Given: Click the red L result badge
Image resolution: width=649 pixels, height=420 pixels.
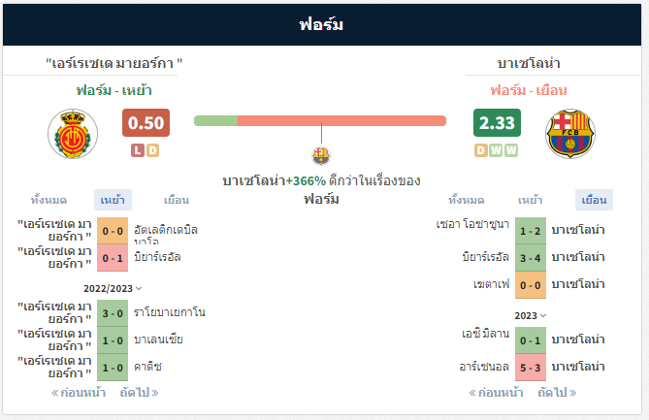Looking at the screenshot, I should tap(138, 150).
